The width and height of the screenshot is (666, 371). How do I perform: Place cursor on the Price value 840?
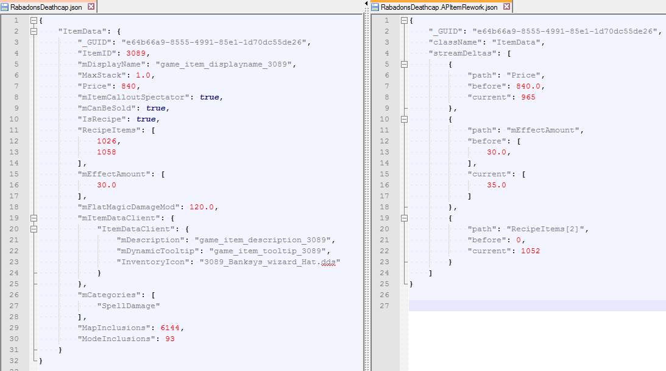pos(129,86)
